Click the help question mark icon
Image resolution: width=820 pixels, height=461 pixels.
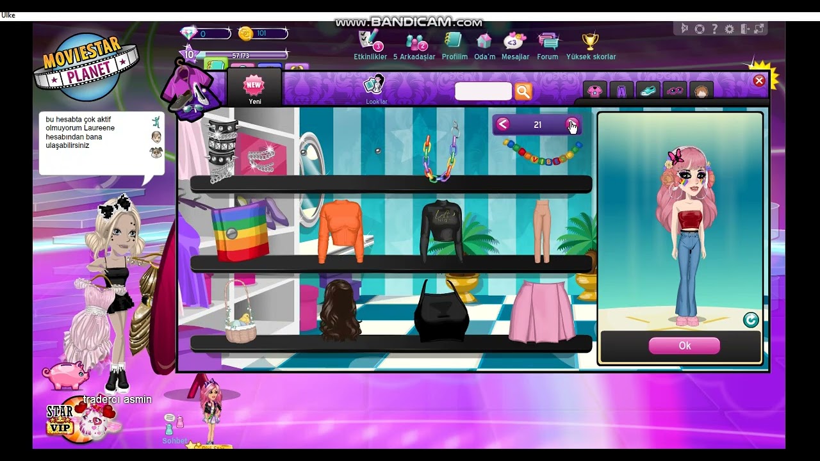pyautogui.click(x=714, y=29)
